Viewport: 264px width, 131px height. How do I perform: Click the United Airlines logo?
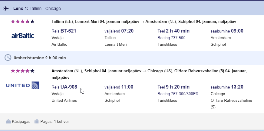pyautogui.click(x=23, y=86)
